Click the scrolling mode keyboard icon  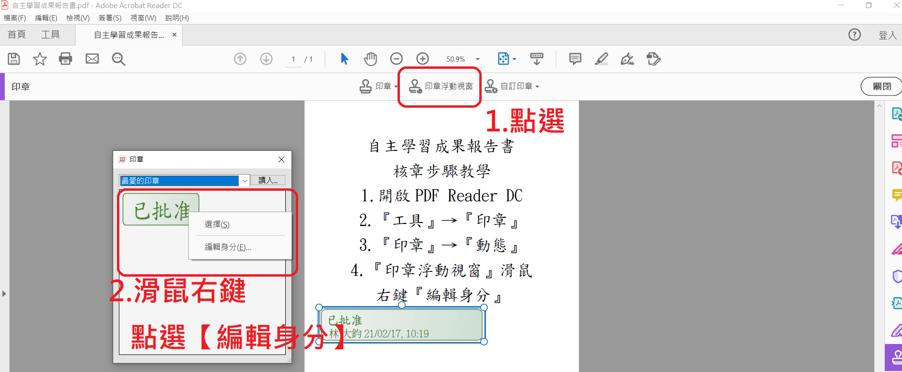(537, 59)
